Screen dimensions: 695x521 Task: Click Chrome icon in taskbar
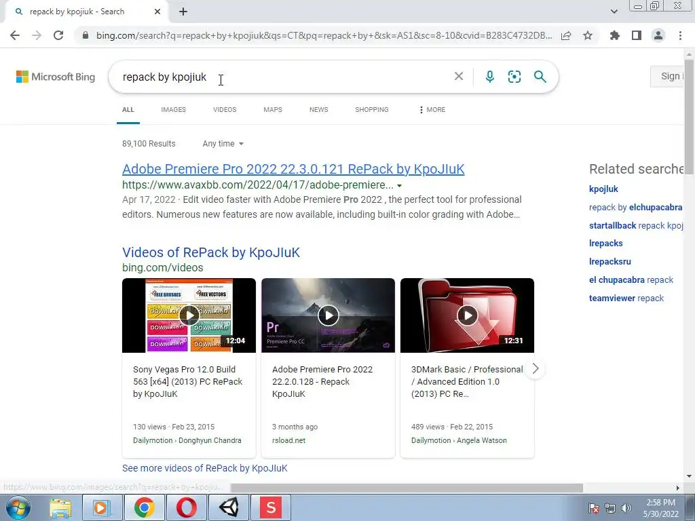point(144,507)
